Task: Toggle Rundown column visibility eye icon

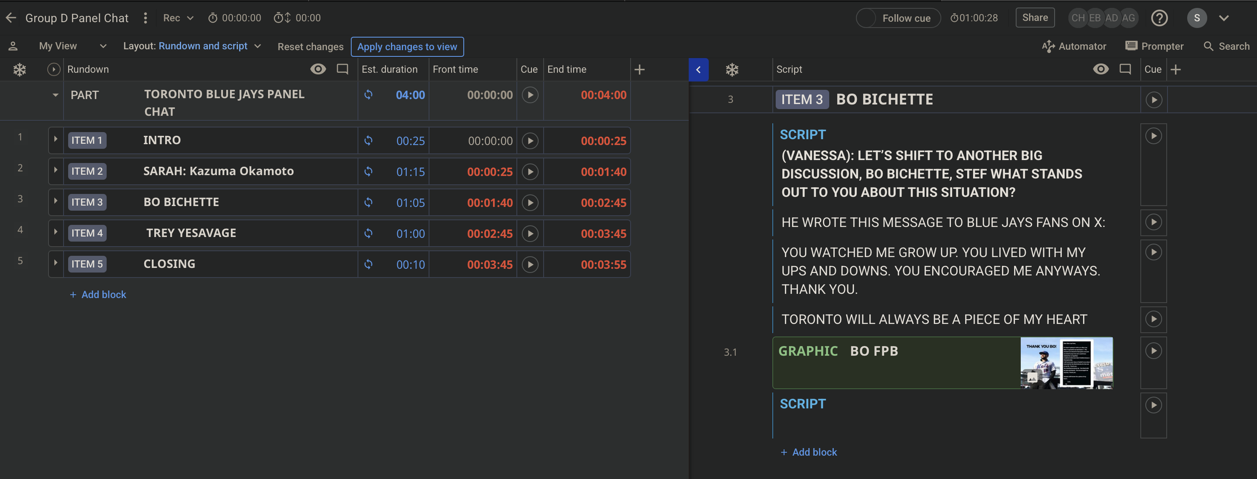Action: pyautogui.click(x=318, y=69)
